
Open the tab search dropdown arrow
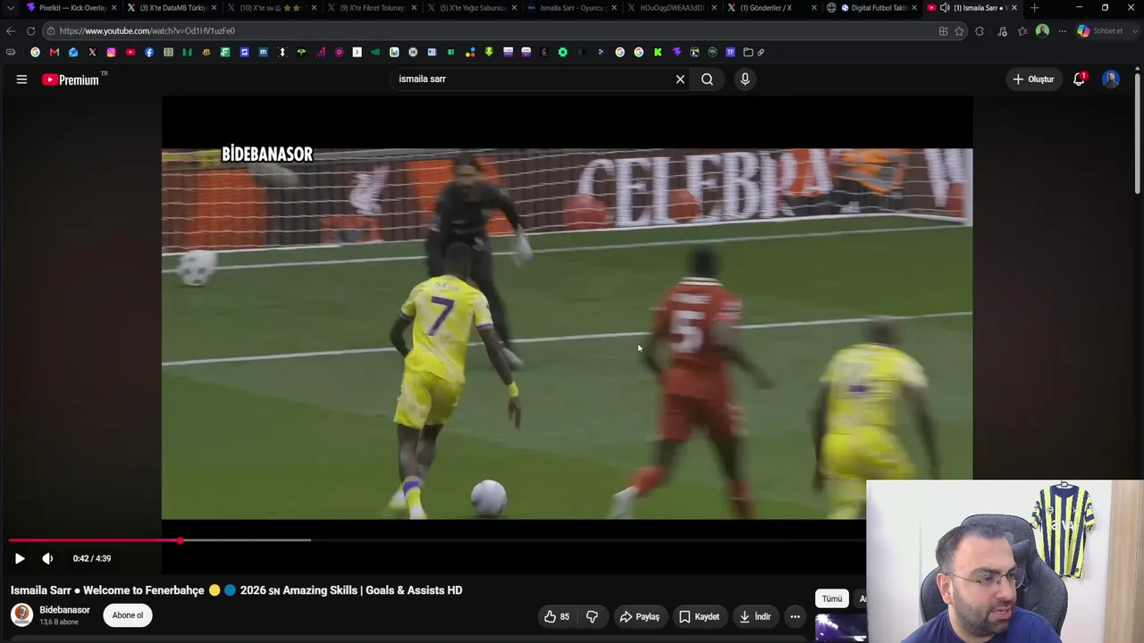tap(10, 8)
